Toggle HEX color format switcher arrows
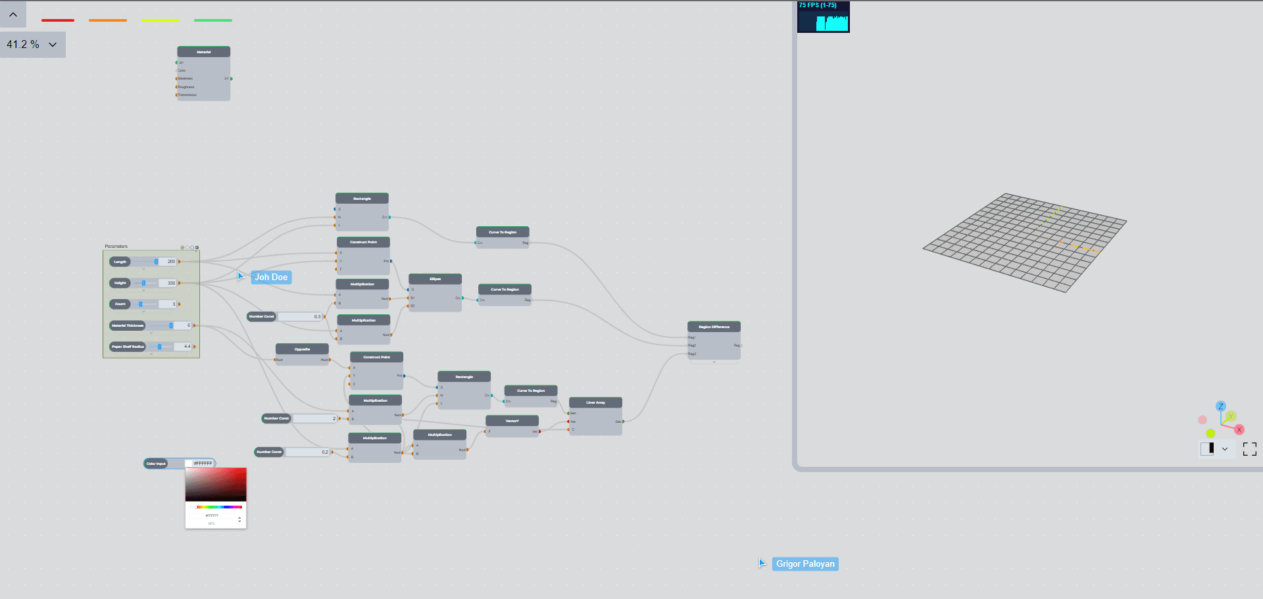The width and height of the screenshot is (1263, 599). [x=239, y=519]
